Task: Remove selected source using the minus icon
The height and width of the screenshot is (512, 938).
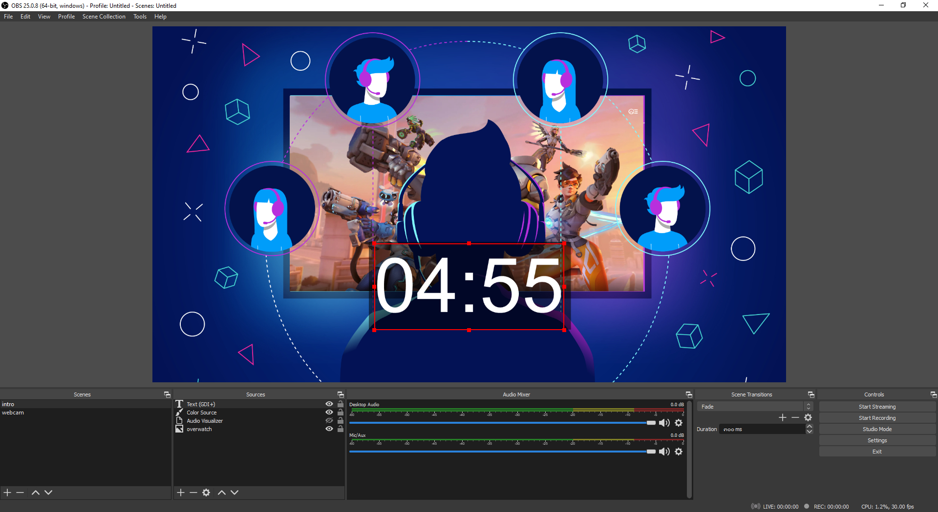Action: (193, 492)
